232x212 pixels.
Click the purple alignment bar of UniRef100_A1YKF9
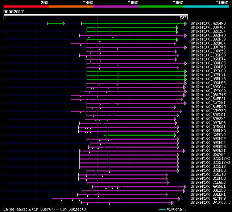click(x=116, y=199)
